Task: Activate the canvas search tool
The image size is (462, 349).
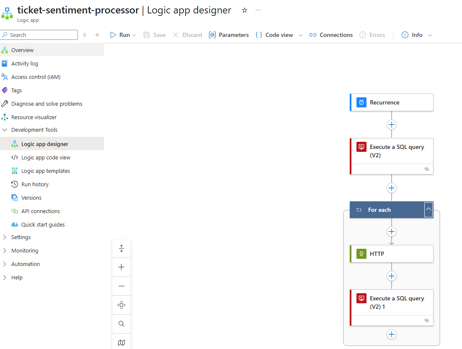Action: [x=121, y=323]
